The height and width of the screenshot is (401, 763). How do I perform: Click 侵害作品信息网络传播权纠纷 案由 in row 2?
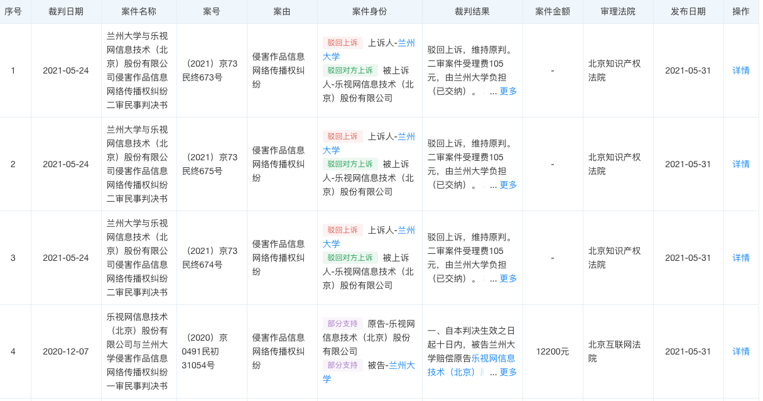279,164
